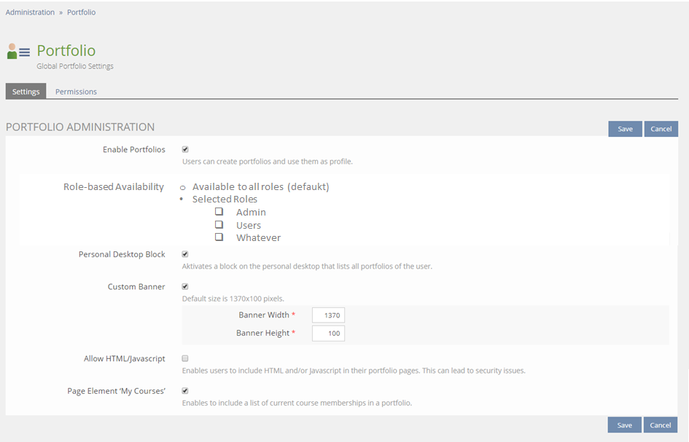Open the Permissions tab

[x=76, y=92]
